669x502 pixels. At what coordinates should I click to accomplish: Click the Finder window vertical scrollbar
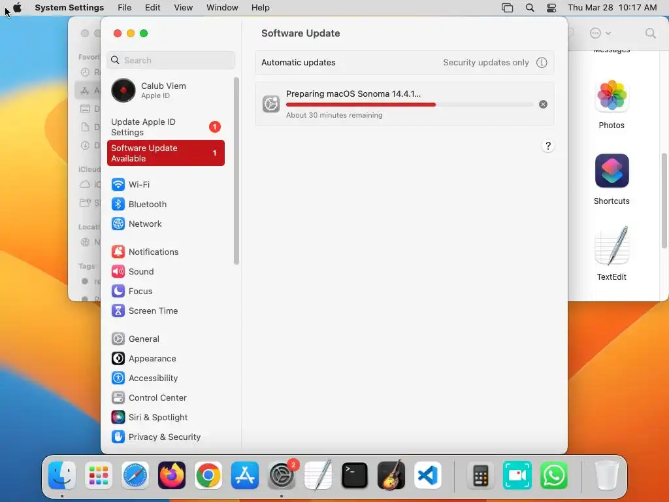click(664, 201)
